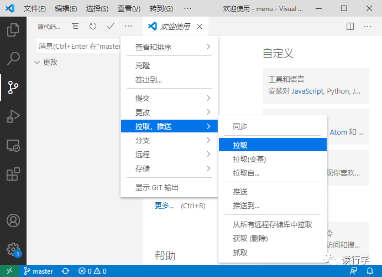Expand the 查看和排序 submenu
Screen dimensions: 382x277
(169, 47)
